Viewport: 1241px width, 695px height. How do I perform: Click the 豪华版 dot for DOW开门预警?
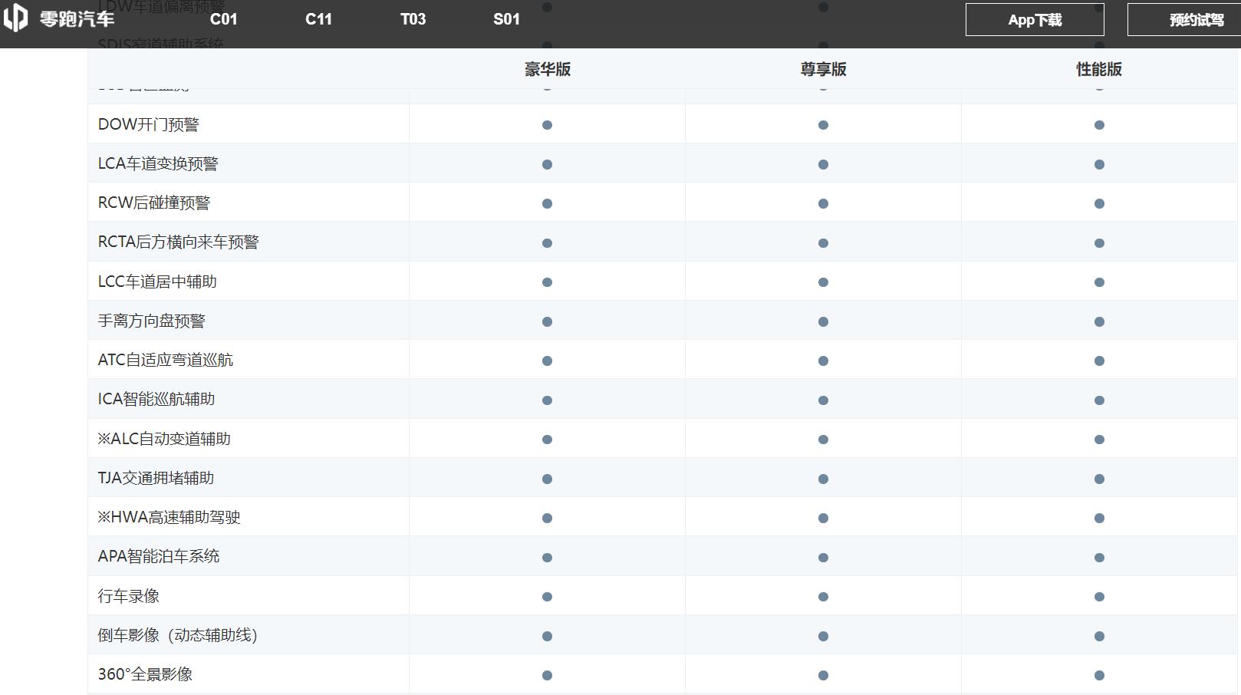coord(547,125)
